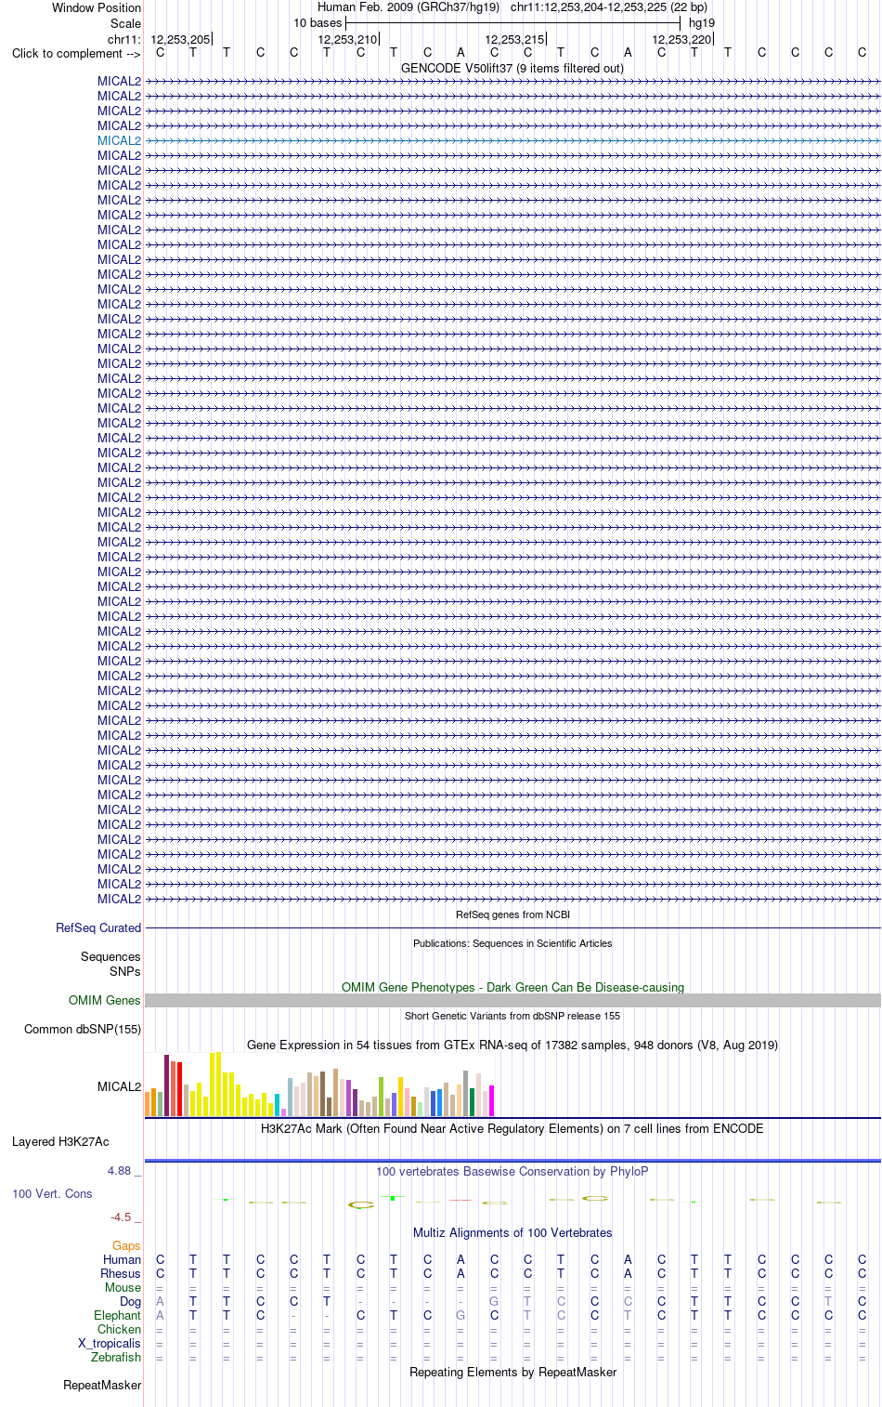The width and height of the screenshot is (882, 1407).
Task: Click the 12,253,220 position marker
Action: point(681,39)
